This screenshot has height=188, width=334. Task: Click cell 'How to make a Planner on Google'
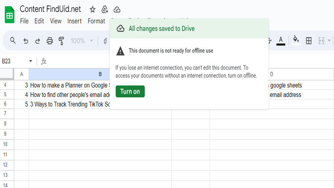(x=69, y=85)
